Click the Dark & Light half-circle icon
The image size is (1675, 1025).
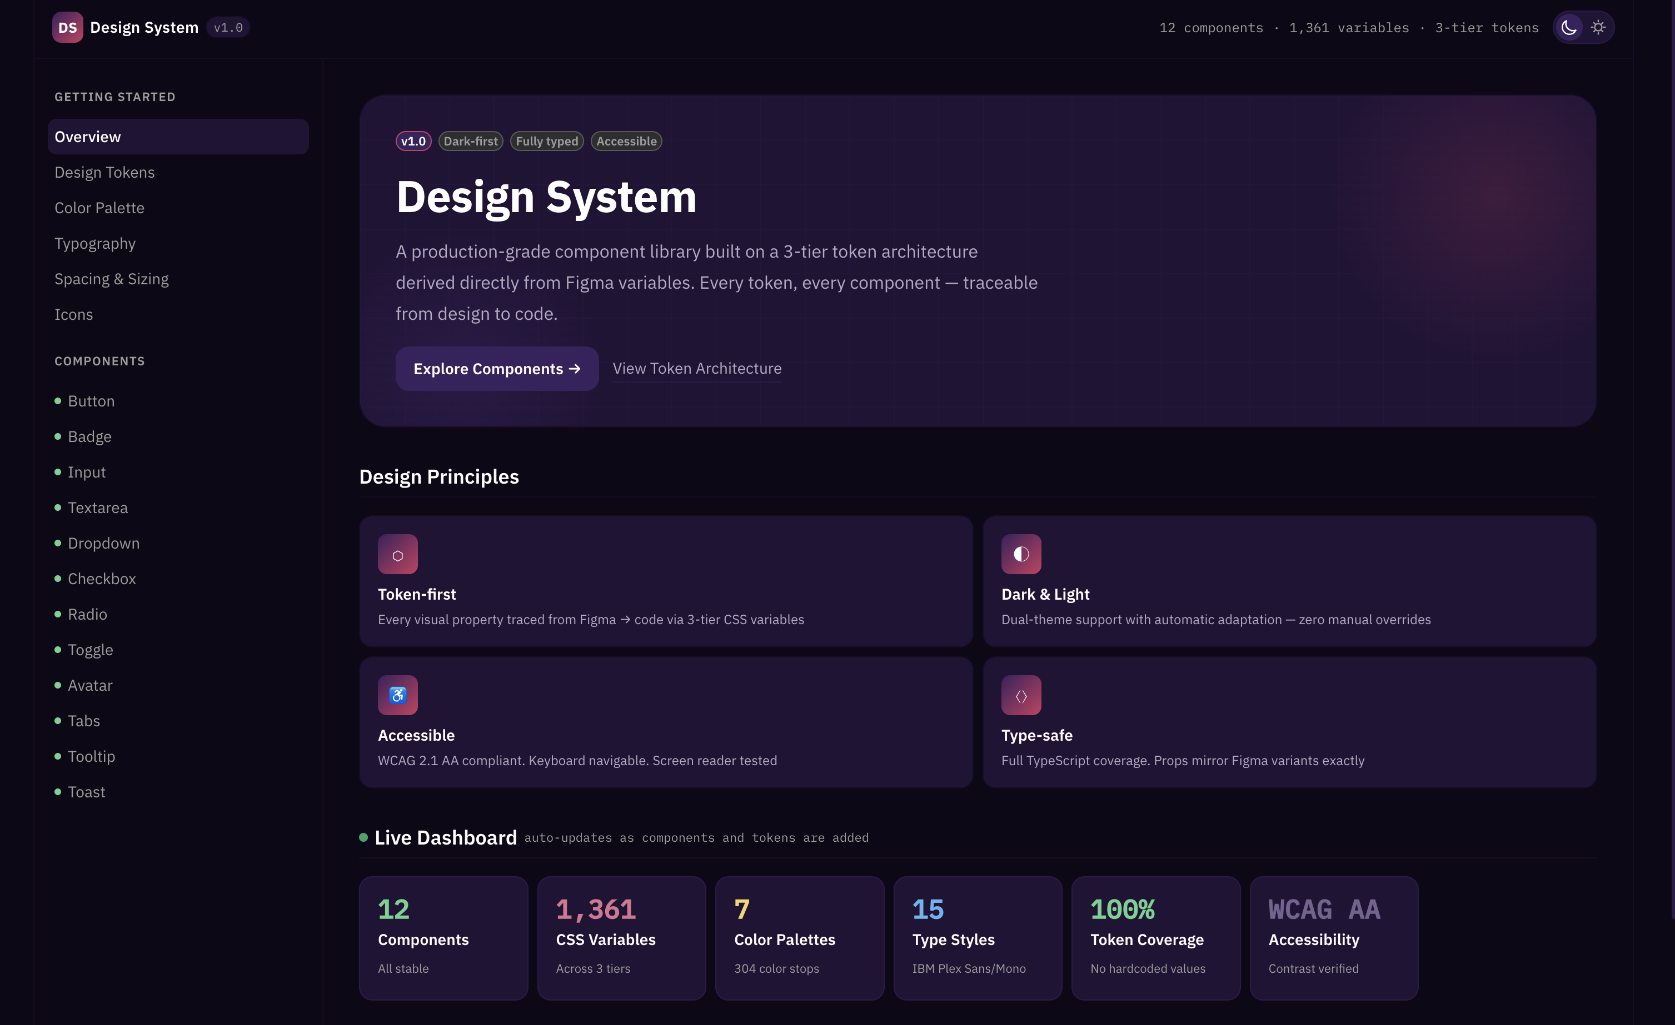pos(1021,554)
